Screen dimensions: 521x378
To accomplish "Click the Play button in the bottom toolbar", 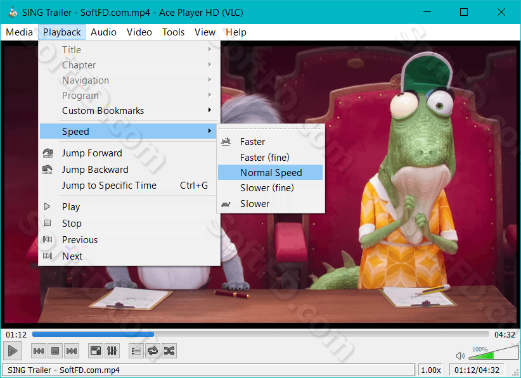I will tap(13, 351).
